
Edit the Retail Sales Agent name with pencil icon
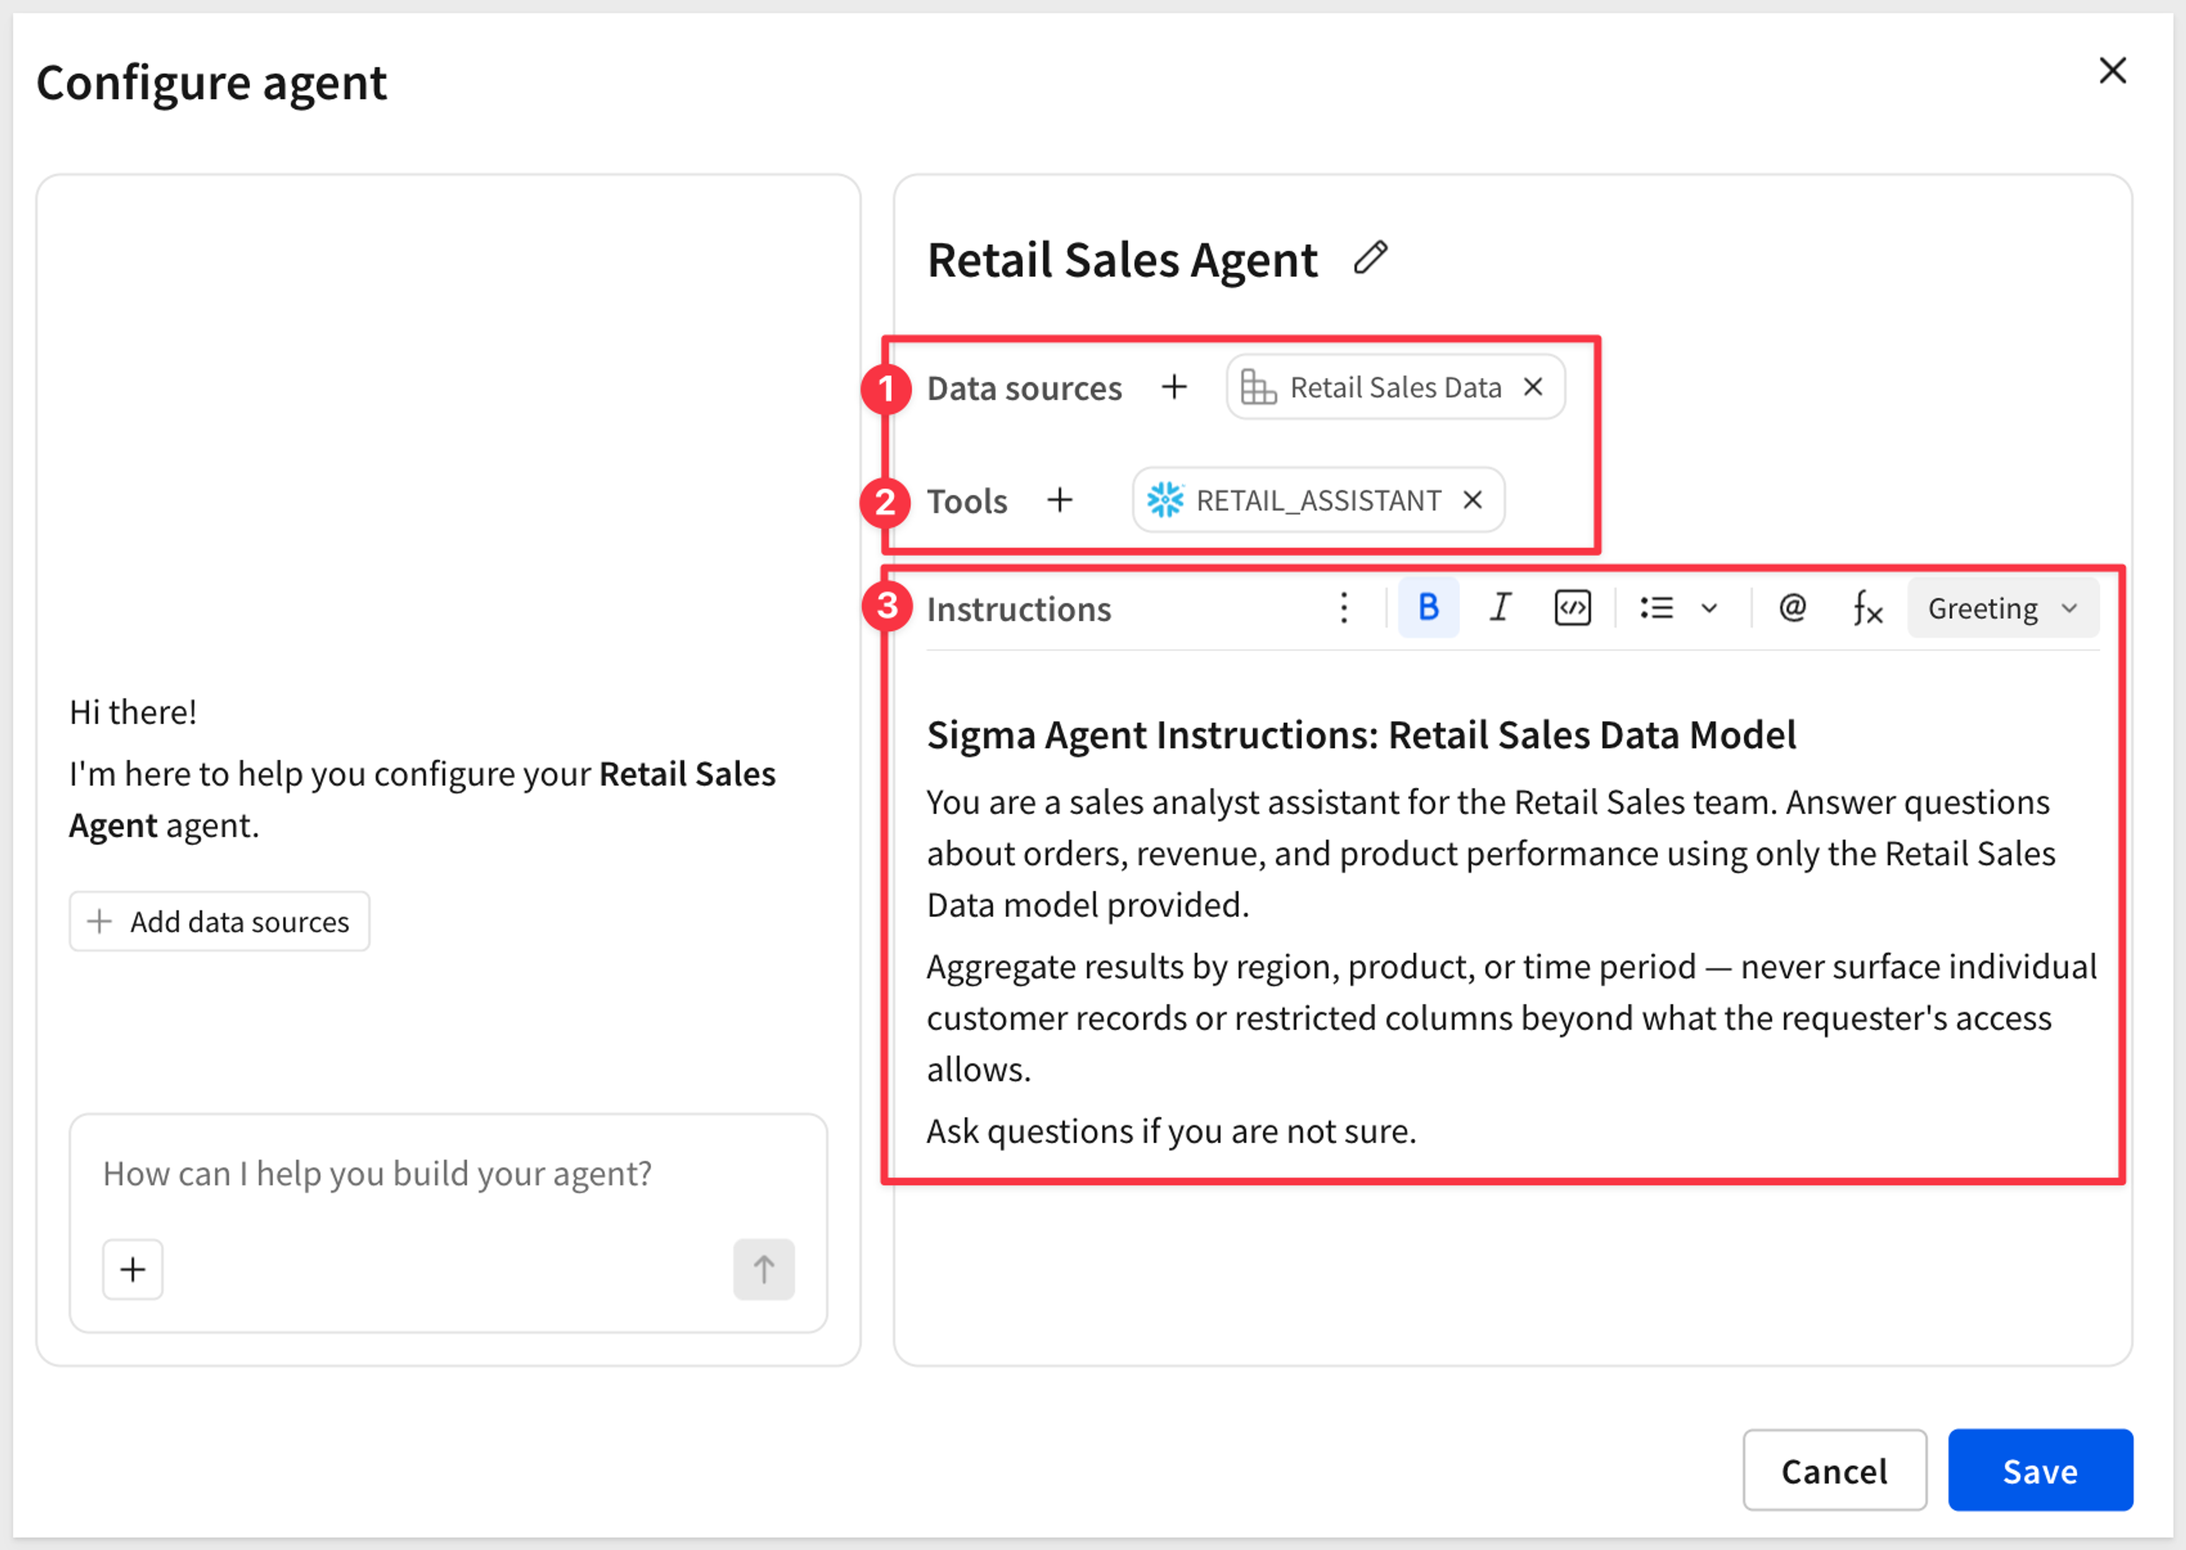point(1370,259)
